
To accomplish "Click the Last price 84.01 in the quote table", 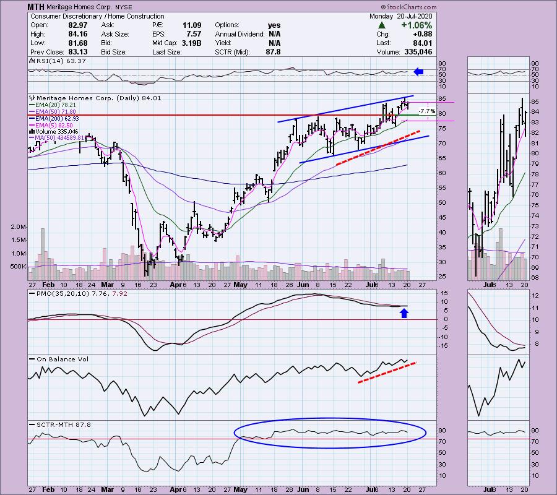I will pos(422,43).
